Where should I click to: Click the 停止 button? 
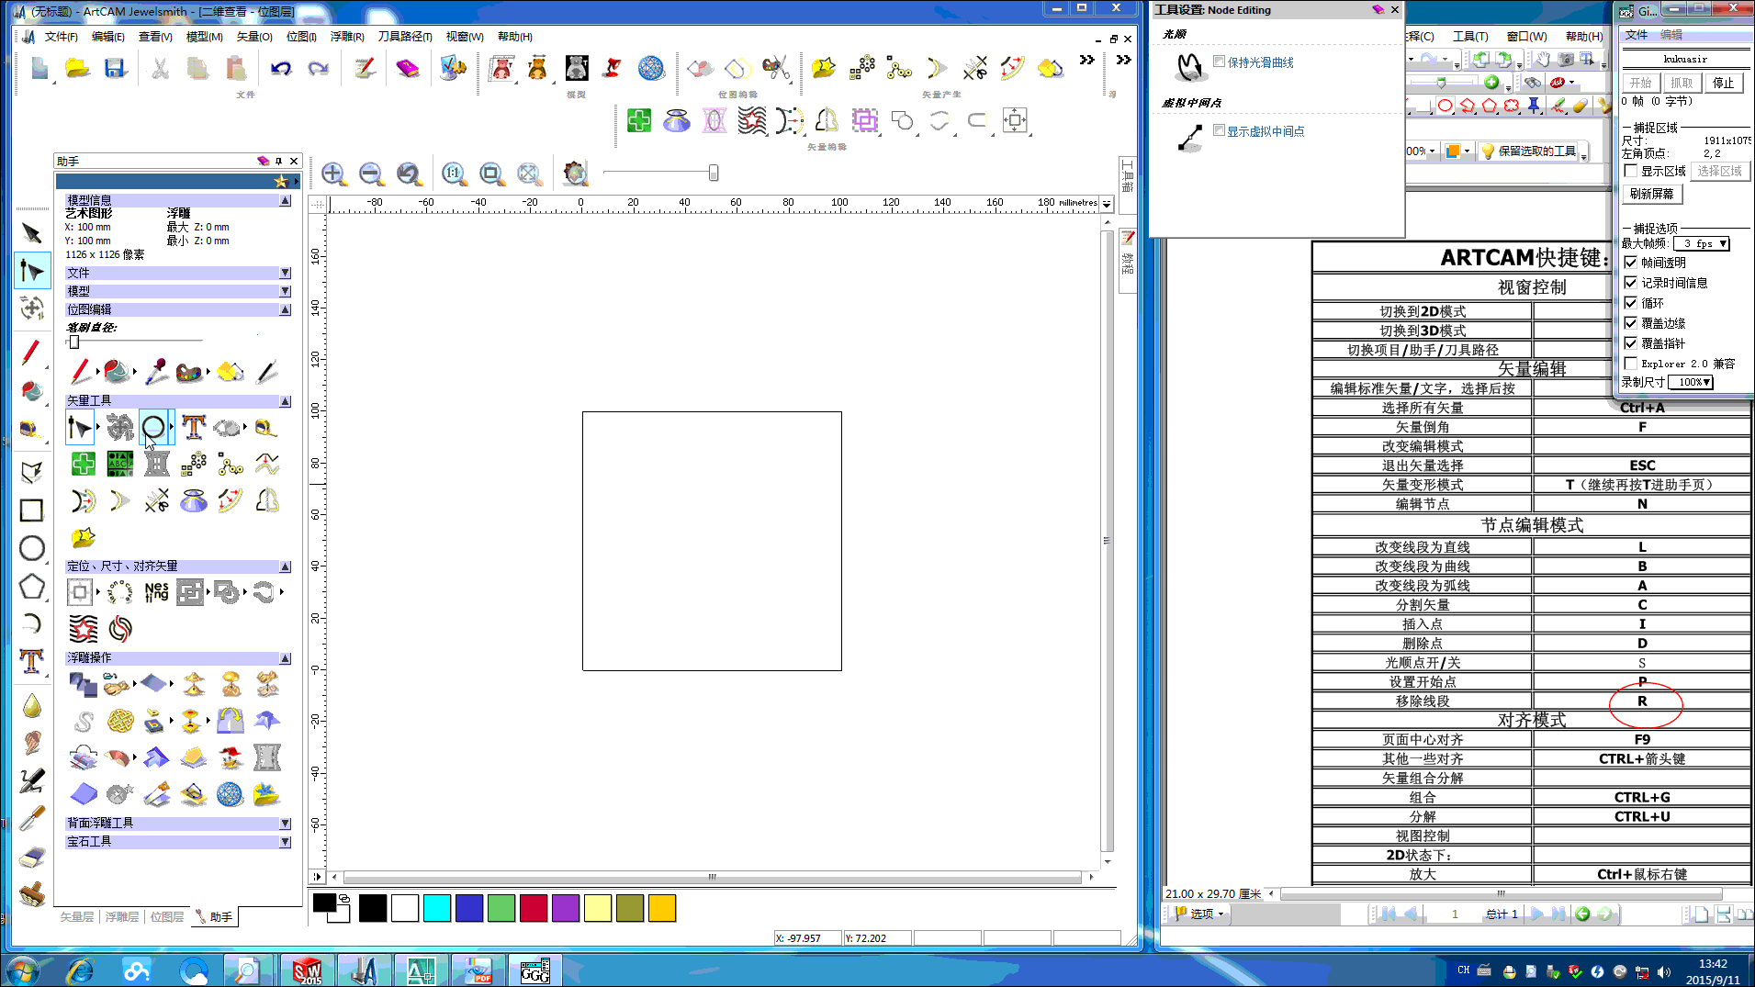point(1723,83)
